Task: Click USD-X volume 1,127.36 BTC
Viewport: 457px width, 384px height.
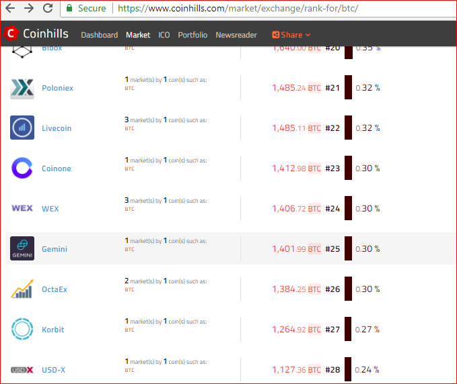Action: point(296,369)
